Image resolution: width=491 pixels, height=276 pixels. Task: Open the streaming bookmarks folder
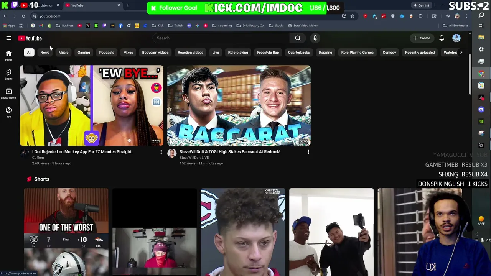click(222, 26)
